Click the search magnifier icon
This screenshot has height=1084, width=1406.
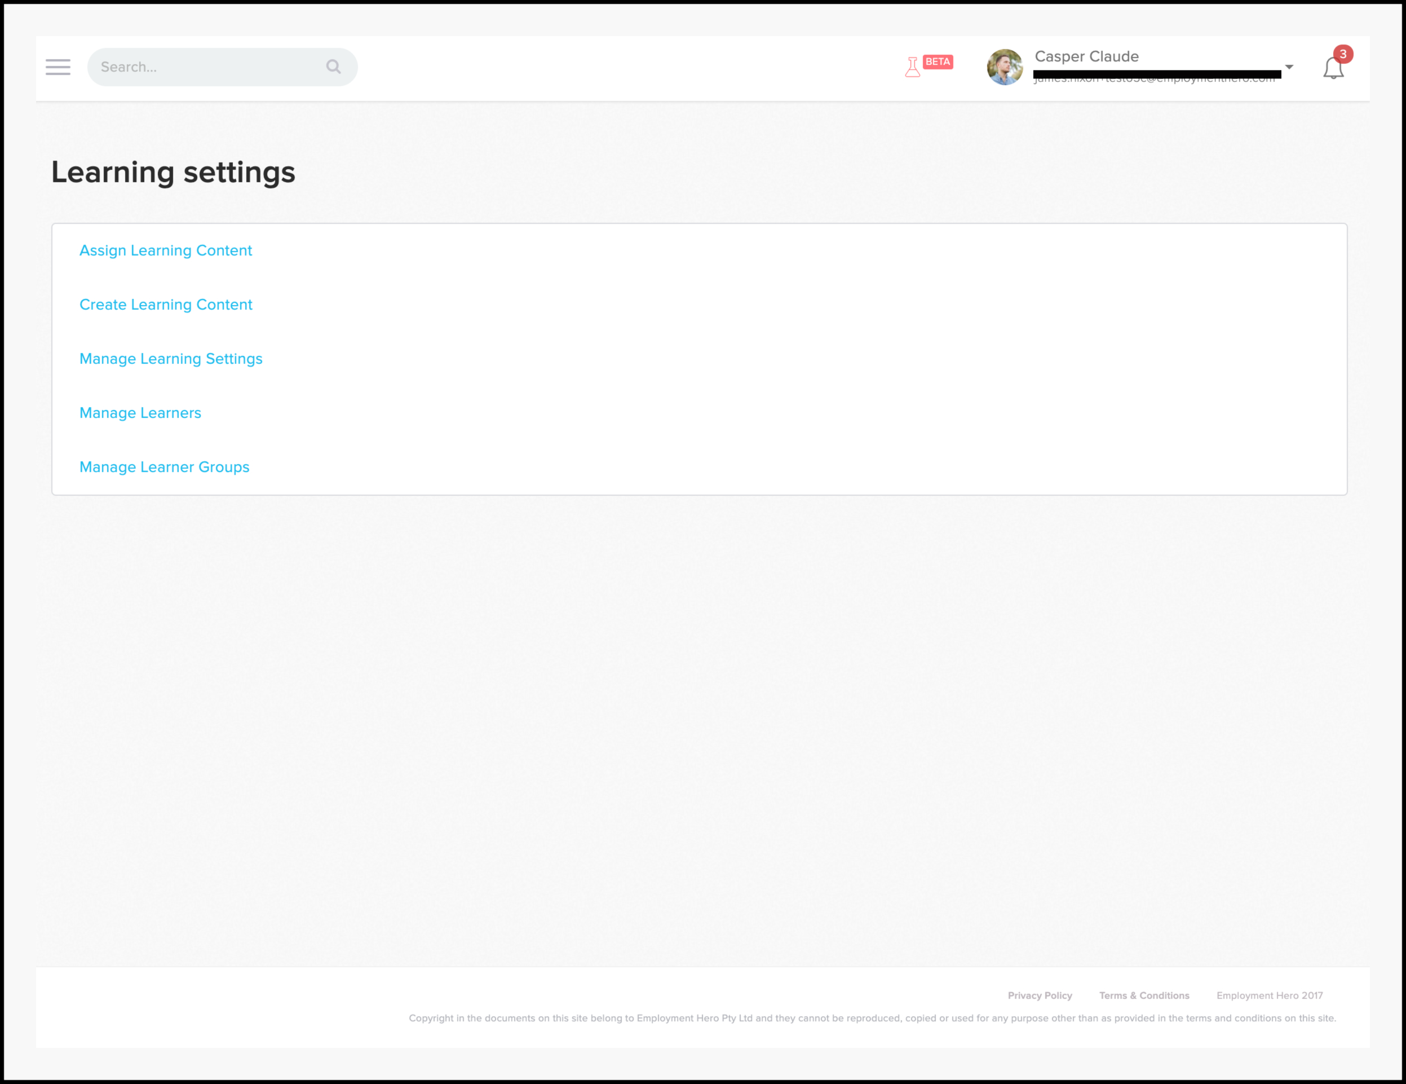tap(333, 67)
